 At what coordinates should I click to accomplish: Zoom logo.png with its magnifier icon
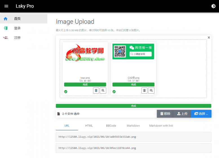pos(103,91)
